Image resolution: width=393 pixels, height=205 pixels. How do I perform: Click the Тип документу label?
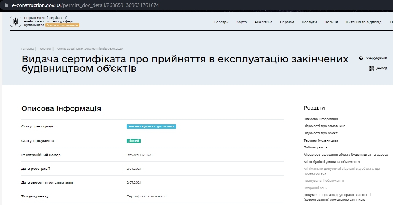click(x=35, y=196)
